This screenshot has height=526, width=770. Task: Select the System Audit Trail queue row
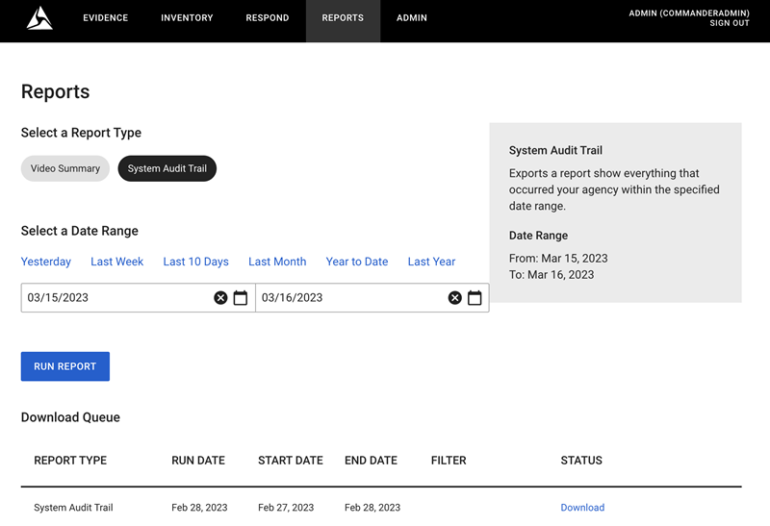pyautogui.click(x=381, y=508)
